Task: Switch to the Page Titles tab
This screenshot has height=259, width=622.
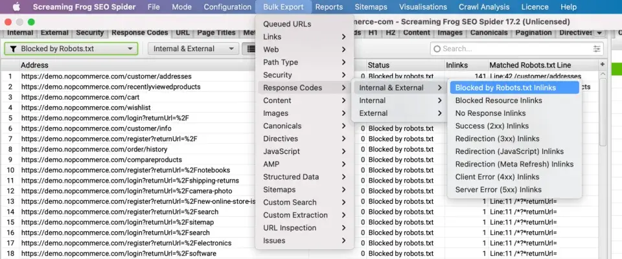Action: [x=216, y=33]
